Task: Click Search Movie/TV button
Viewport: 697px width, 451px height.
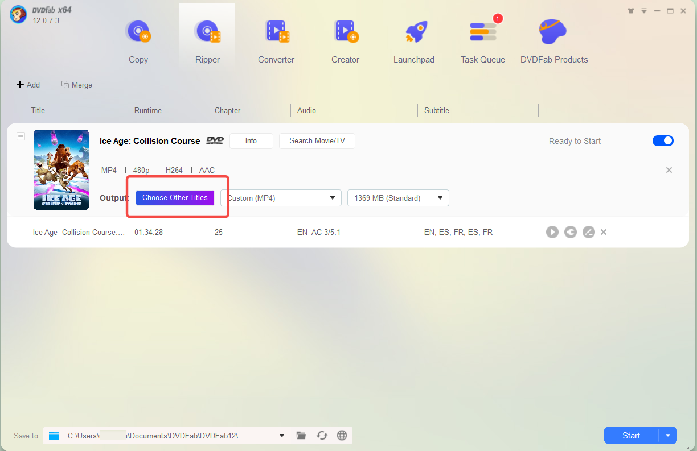Action: [x=317, y=141]
